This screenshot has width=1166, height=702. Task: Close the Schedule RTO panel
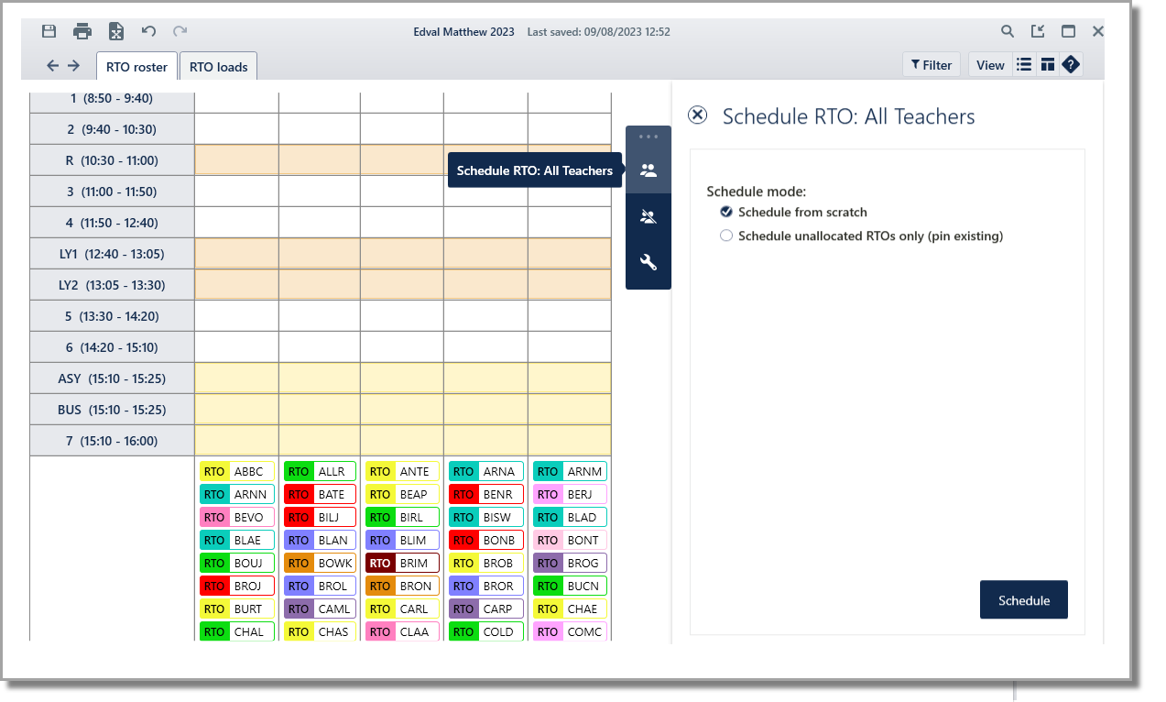[x=697, y=115]
